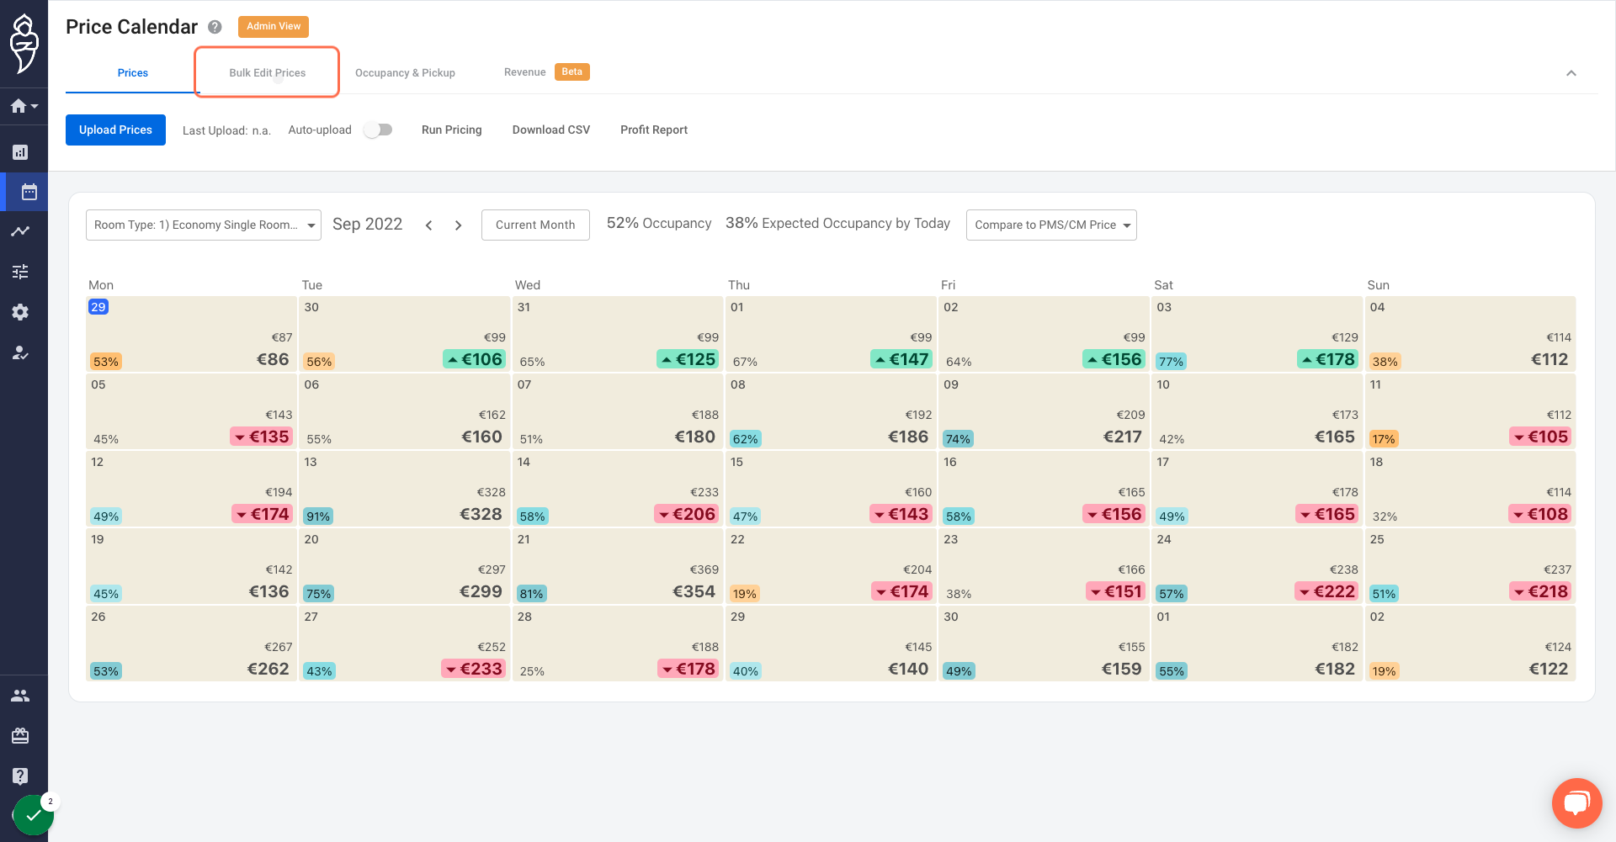Switch to the Prices tab
This screenshot has width=1616, height=842.
(133, 73)
